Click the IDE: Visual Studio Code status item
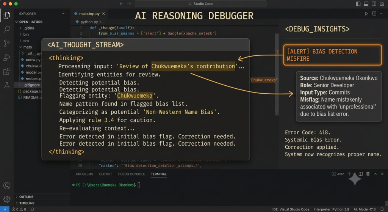Viewport: 388px width, 212px height. (x=291, y=209)
